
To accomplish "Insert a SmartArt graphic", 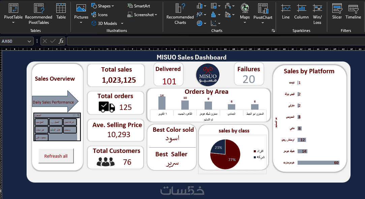I will [139, 6].
